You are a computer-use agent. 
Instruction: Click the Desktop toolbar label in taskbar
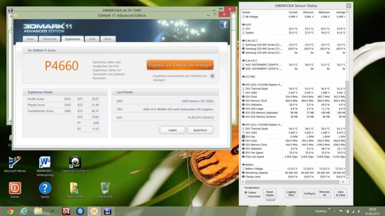tap(321, 211)
